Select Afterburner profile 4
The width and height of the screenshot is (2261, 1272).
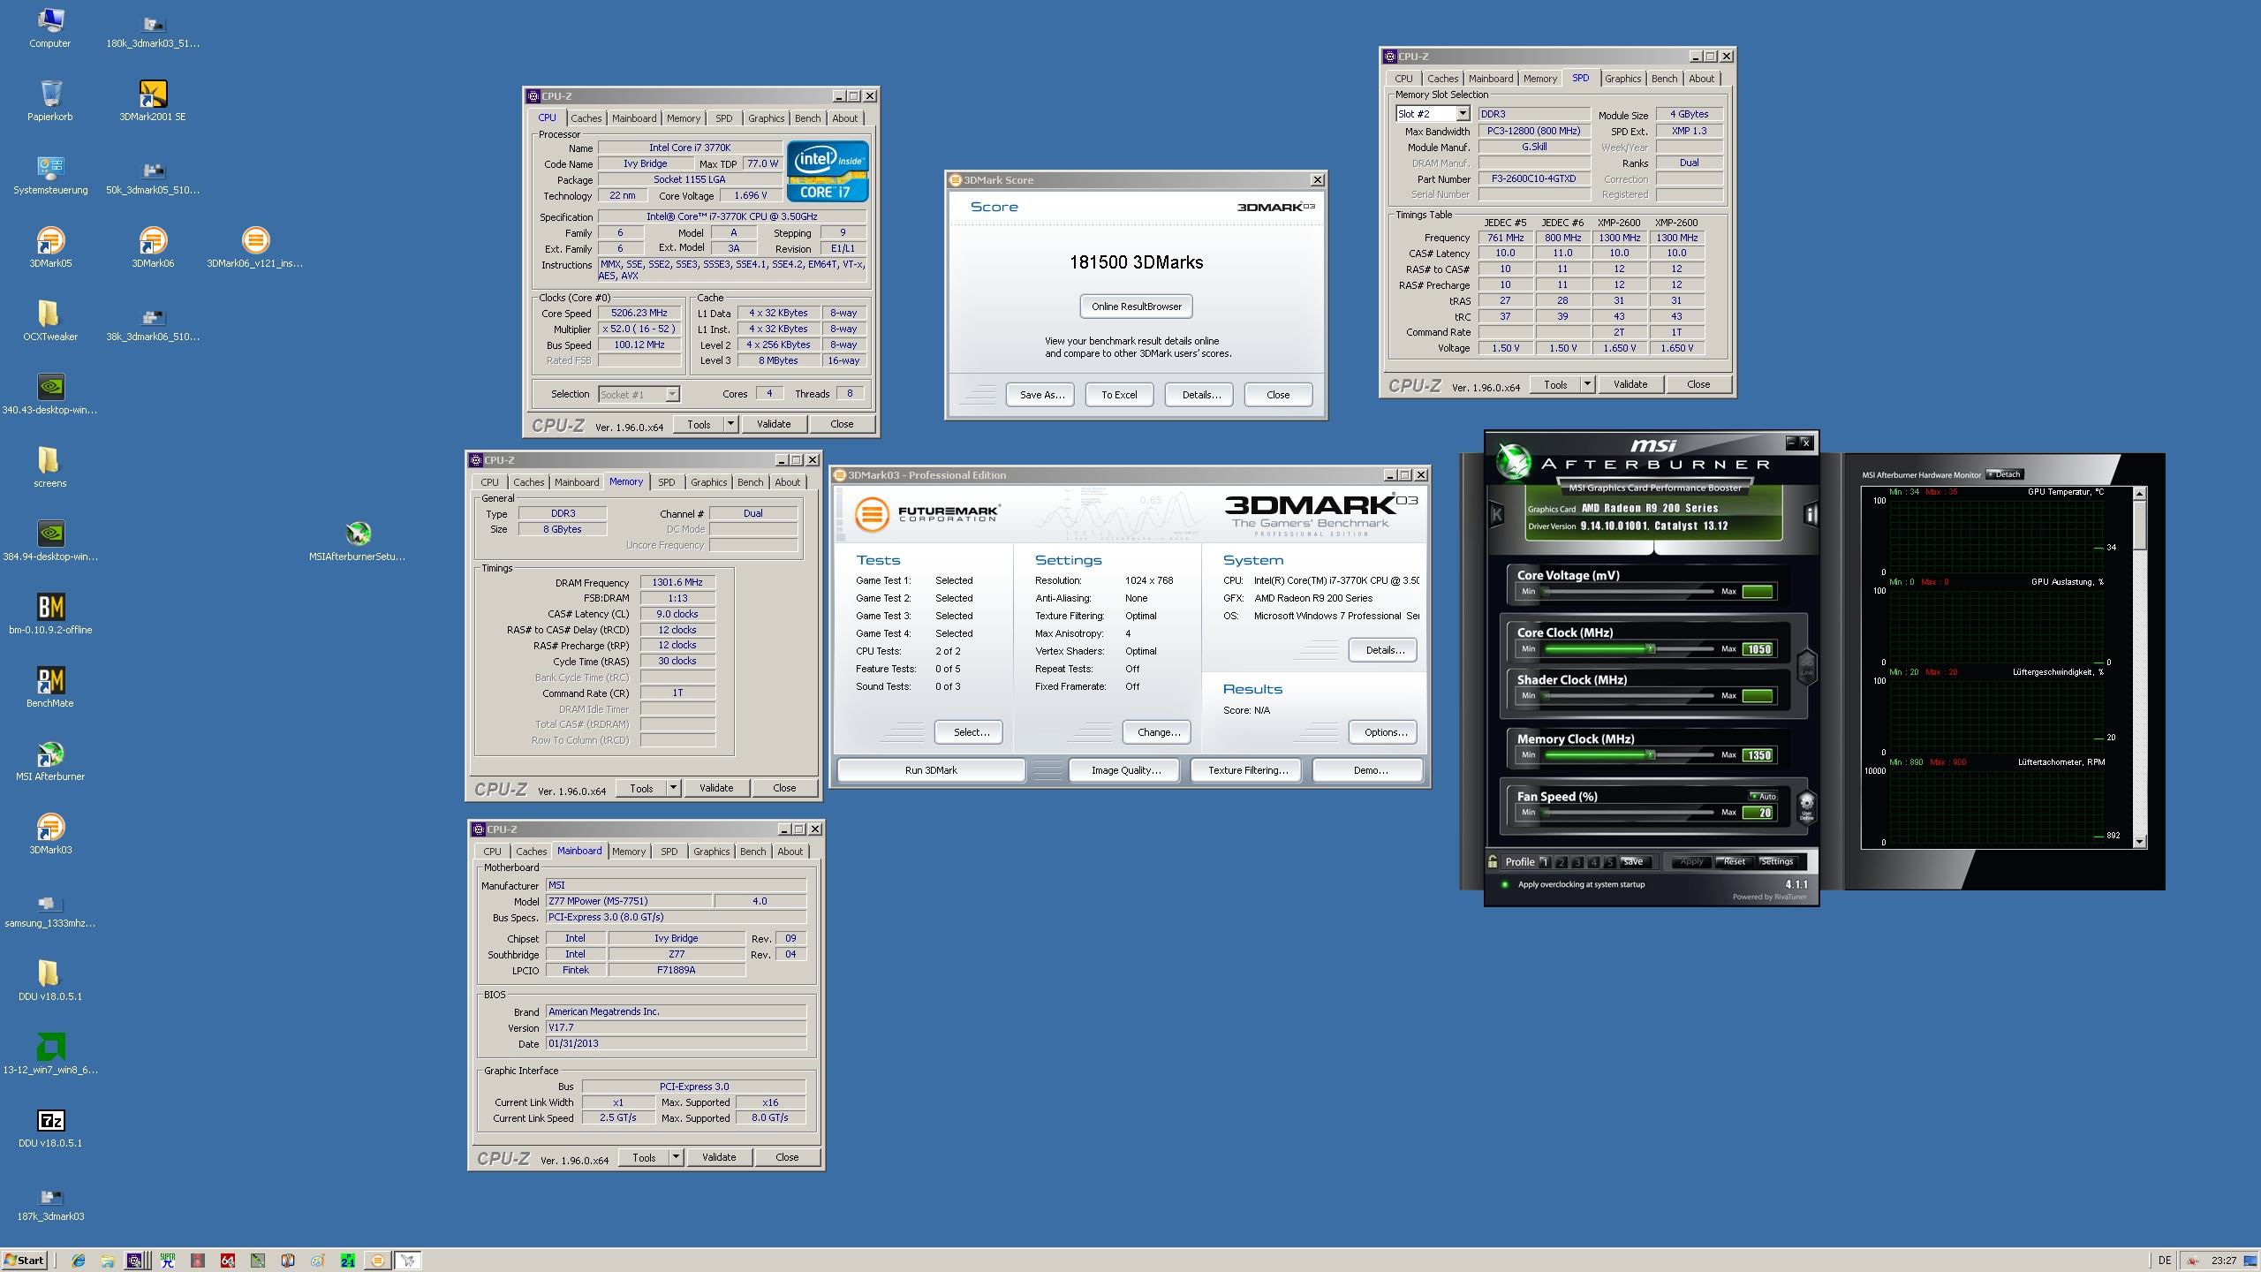click(x=1593, y=862)
